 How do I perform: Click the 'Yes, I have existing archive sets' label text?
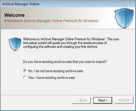tap(51, 78)
